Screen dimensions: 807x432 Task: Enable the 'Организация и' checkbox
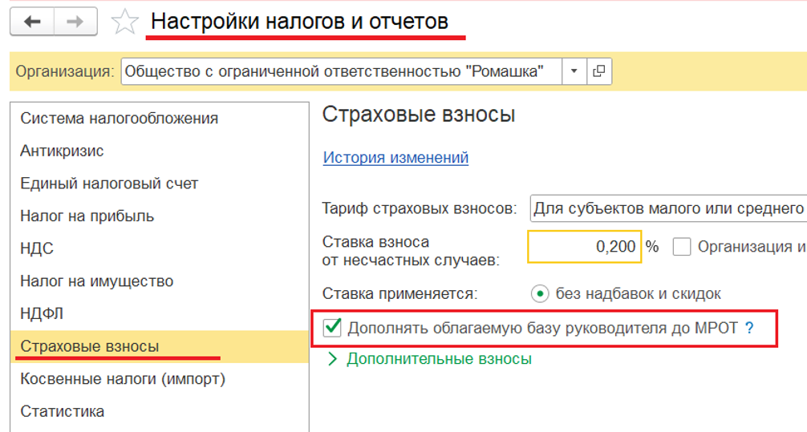[x=682, y=247]
